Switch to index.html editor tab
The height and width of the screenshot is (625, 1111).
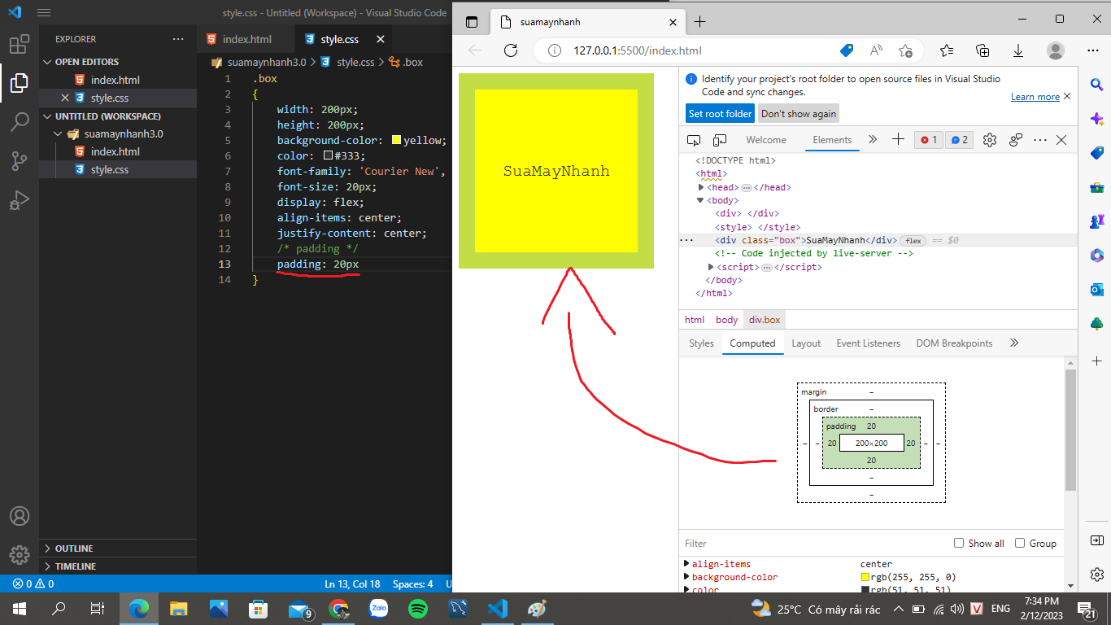coord(247,39)
